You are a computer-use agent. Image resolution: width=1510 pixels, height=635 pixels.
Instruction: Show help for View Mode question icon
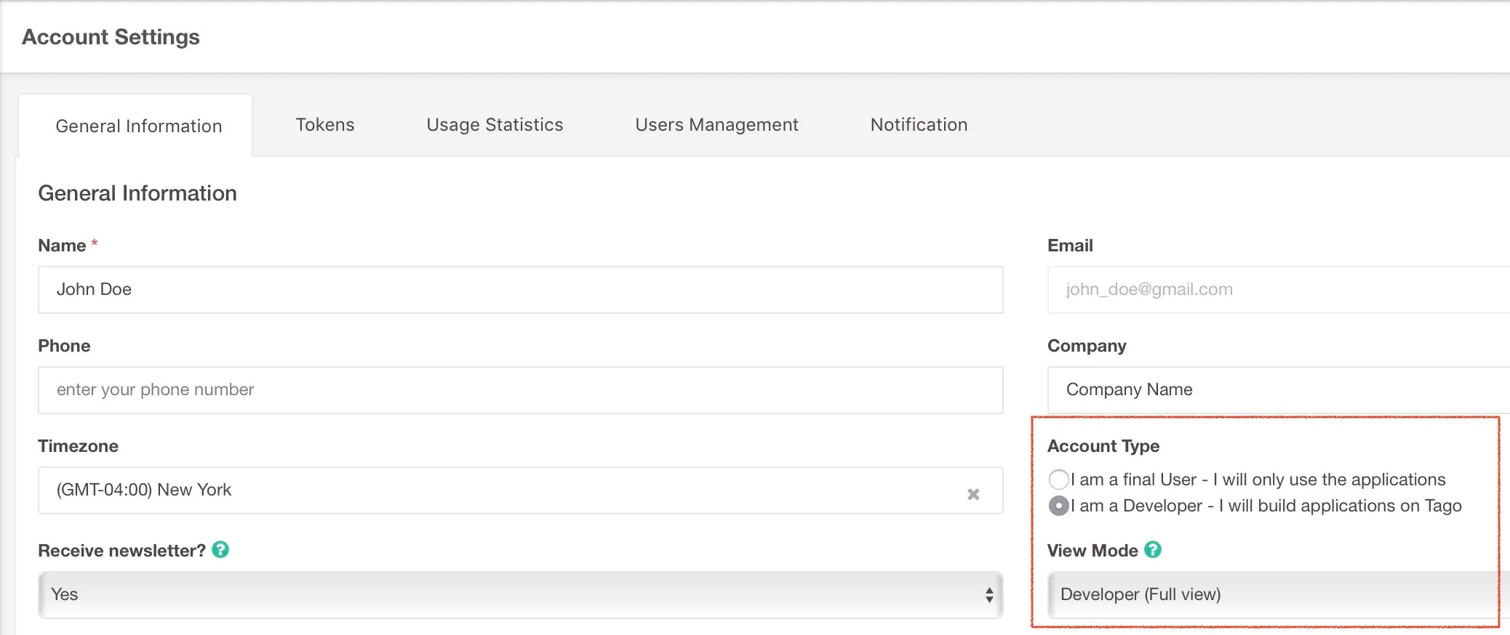(1153, 550)
